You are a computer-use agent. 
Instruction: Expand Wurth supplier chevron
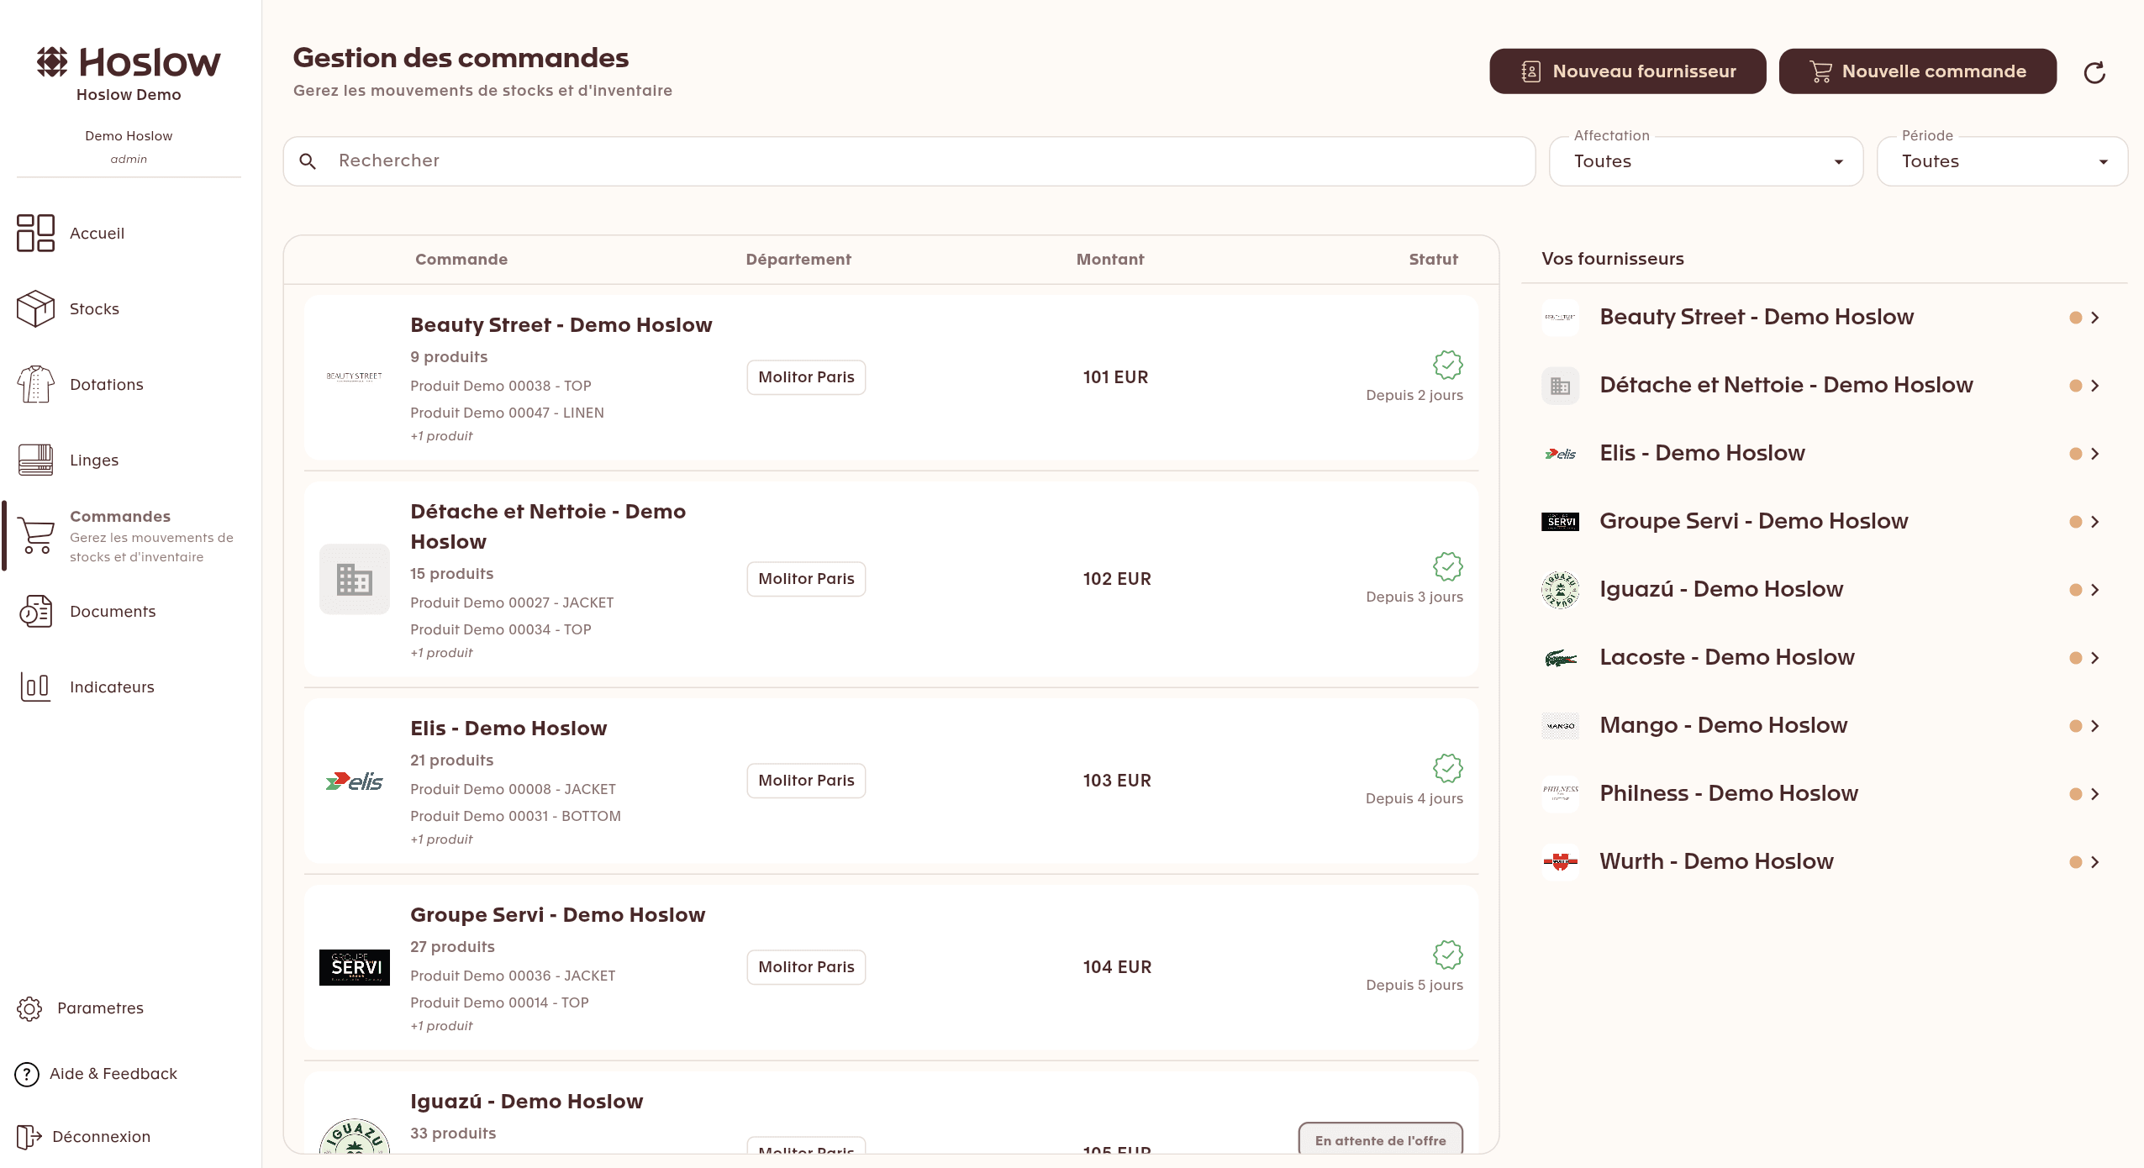2095,862
